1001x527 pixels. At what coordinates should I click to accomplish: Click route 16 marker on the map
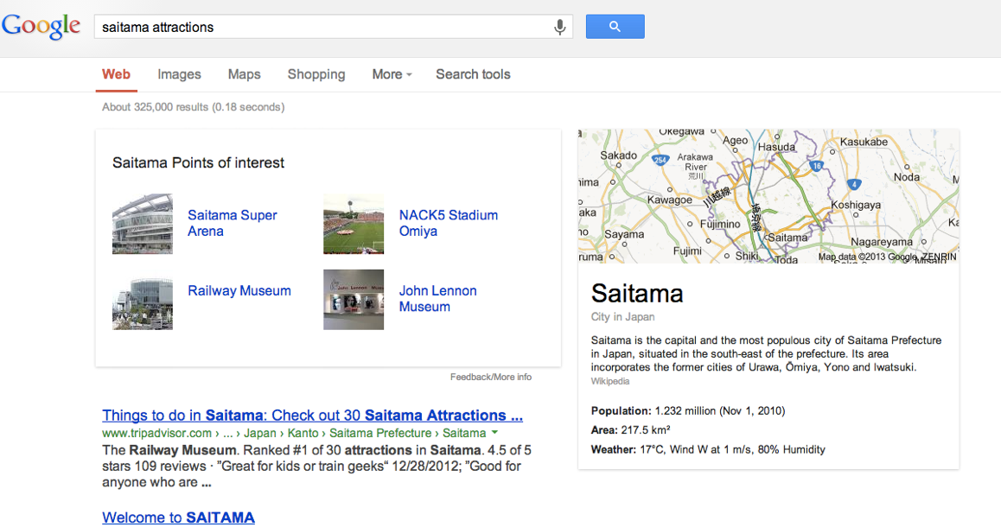coord(817,166)
